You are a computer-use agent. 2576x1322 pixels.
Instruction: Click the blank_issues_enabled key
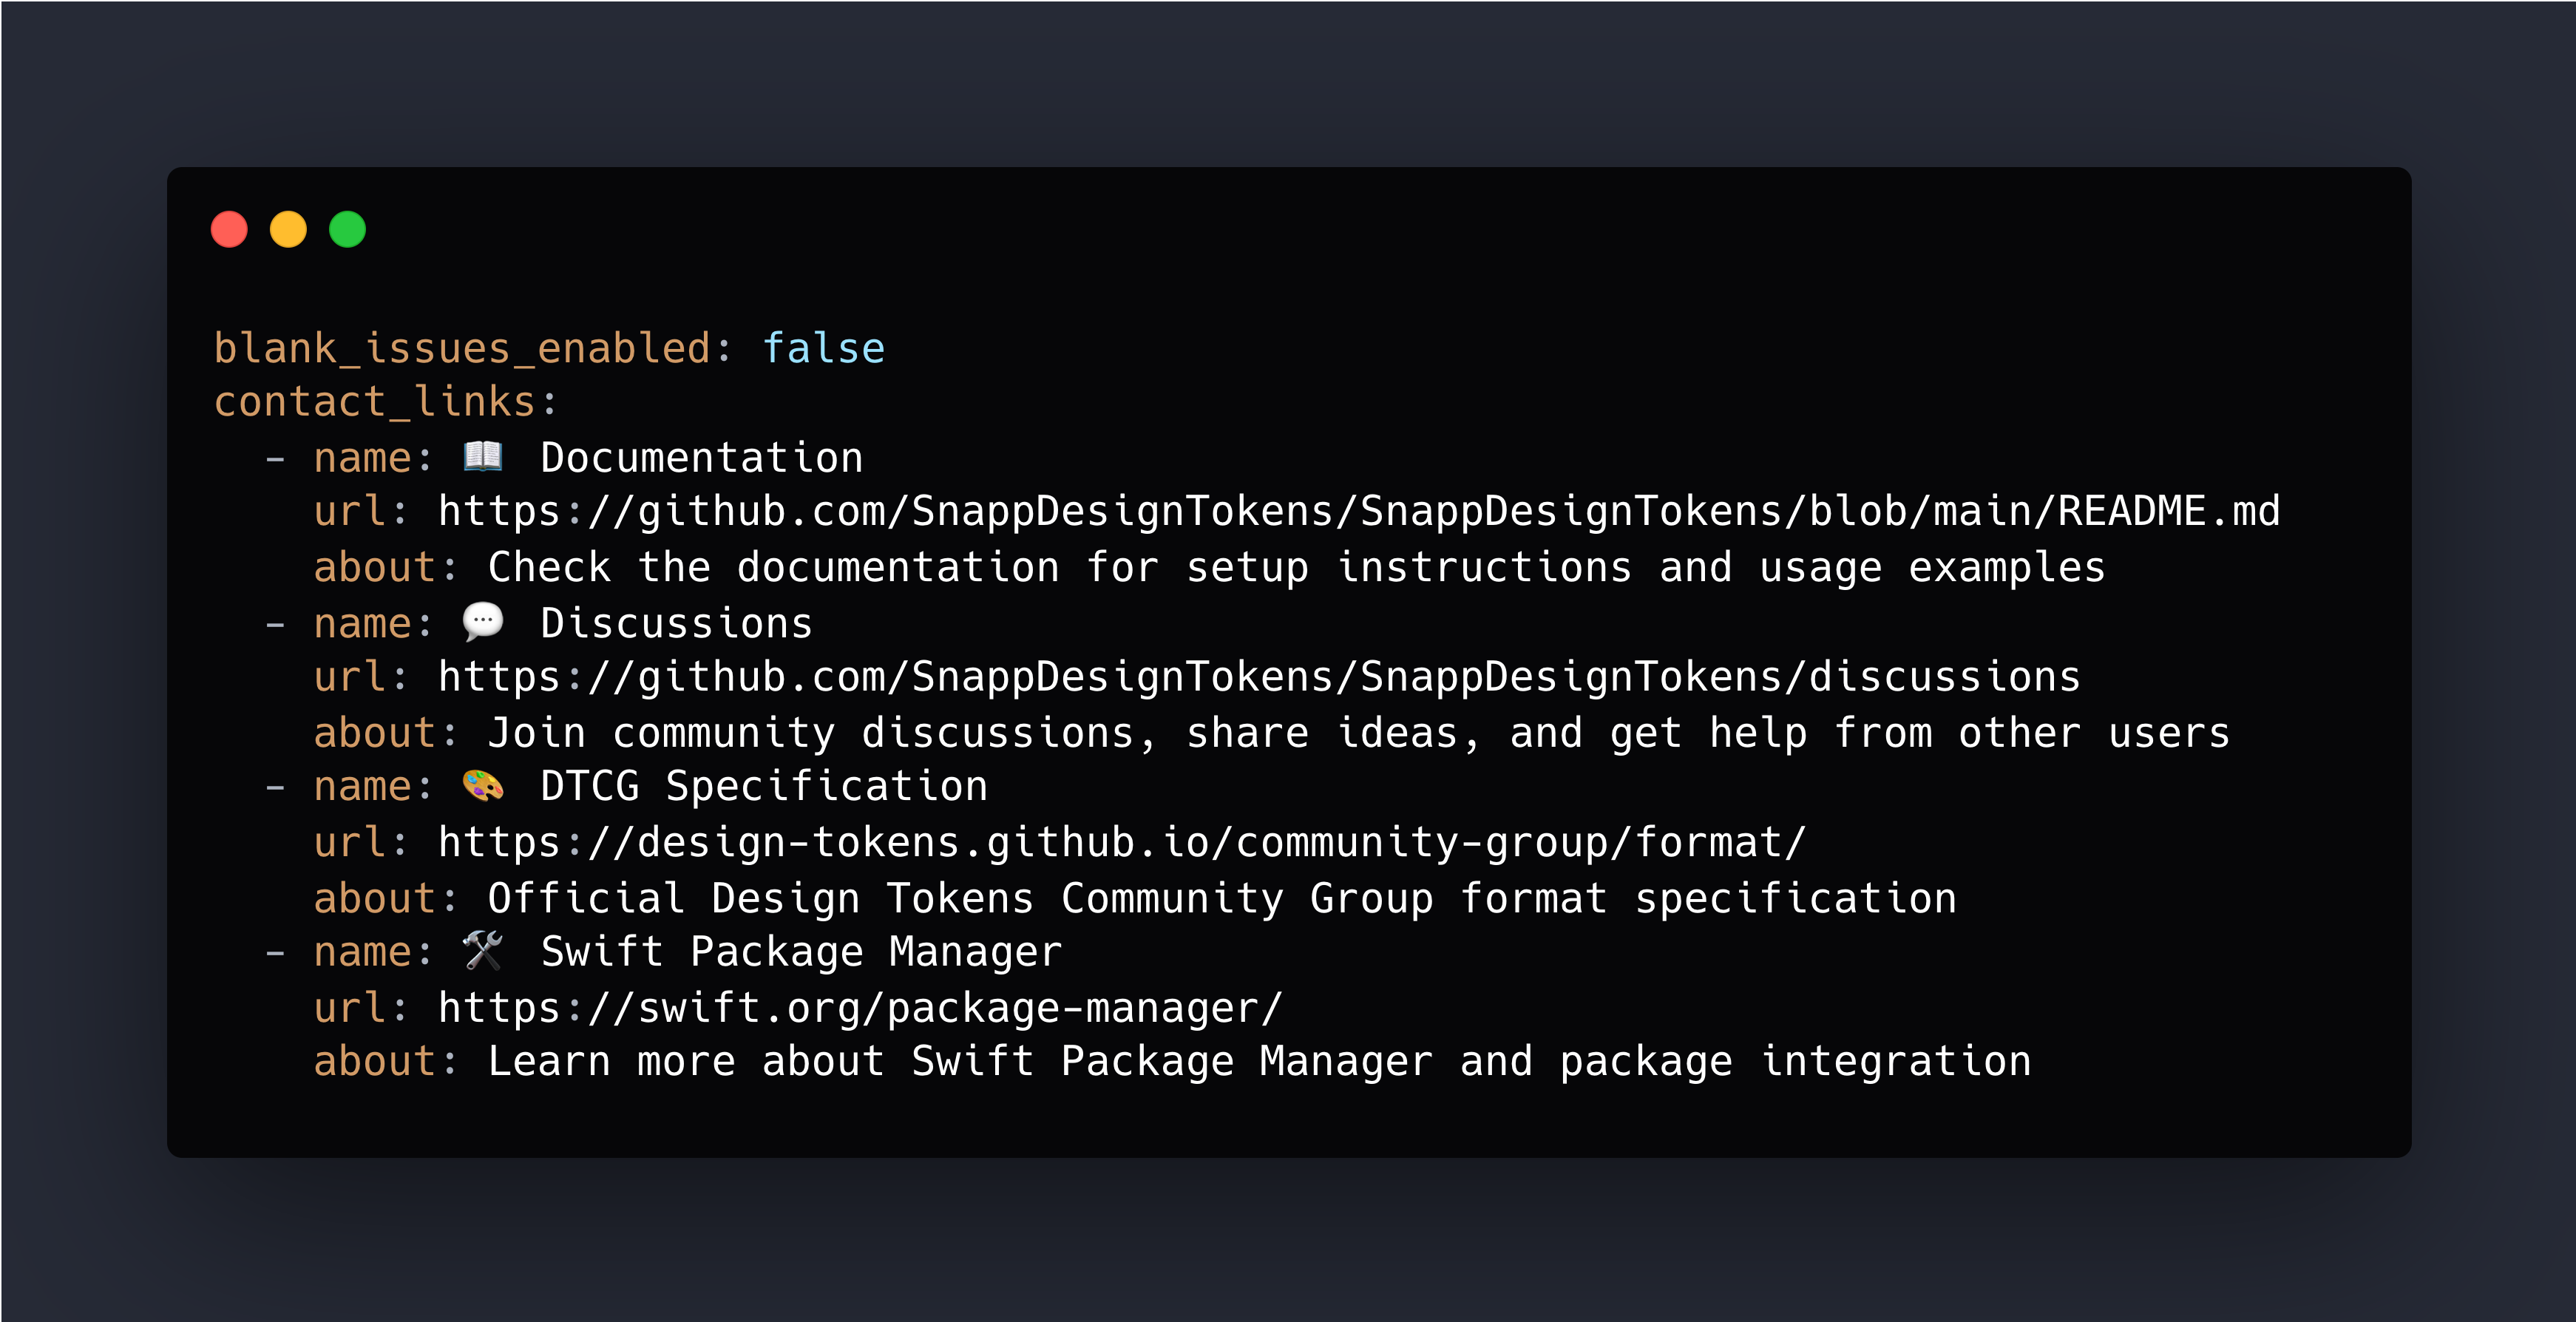(x=461, y=348)
